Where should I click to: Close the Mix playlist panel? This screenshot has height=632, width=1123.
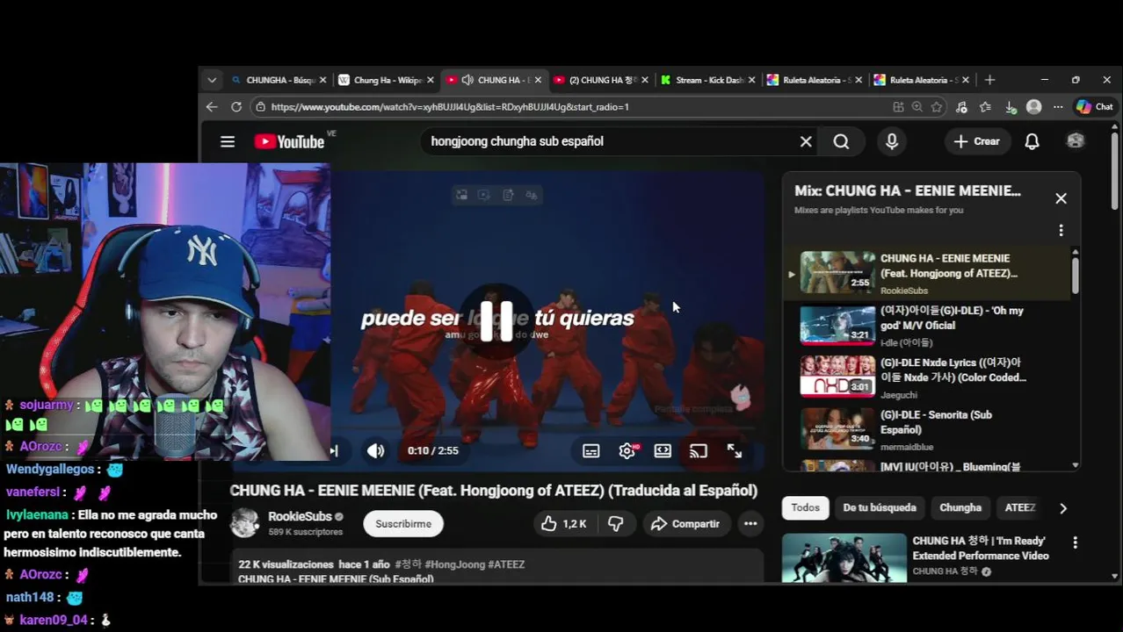pyautogui.click(x=1061, y=198)
